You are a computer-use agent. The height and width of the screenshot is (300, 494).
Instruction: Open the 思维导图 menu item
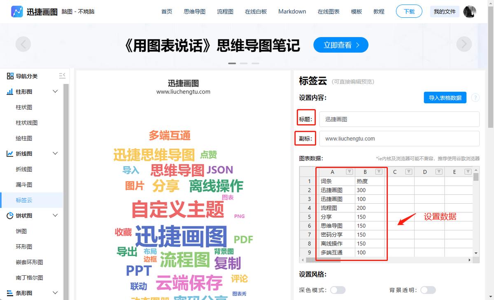tap(194, 12)
